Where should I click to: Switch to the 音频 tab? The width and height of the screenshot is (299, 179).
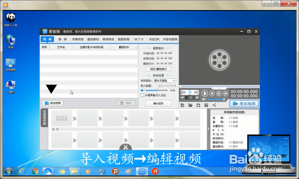62,39
